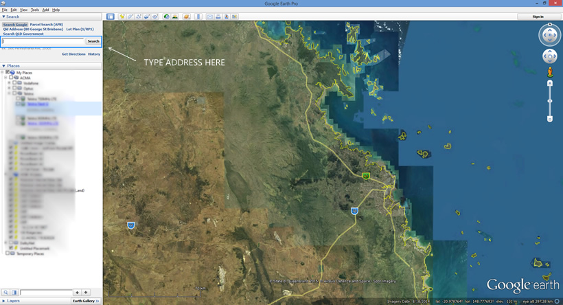This screenshot has height=305, width=563.
Task: Check the Optus folder checkbox
Action: coord(14,88)
